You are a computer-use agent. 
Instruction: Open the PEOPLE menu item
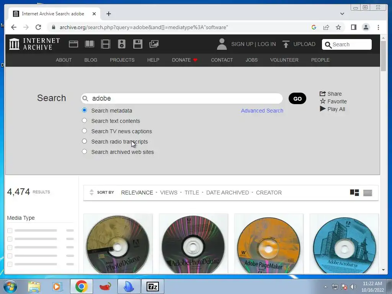[x=320, y=60]
